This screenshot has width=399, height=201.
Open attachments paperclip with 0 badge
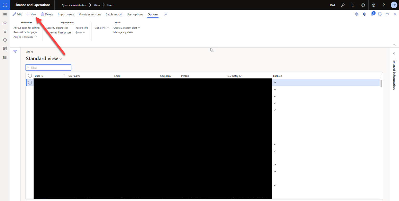pyautogui.click(x=373, y=14)
